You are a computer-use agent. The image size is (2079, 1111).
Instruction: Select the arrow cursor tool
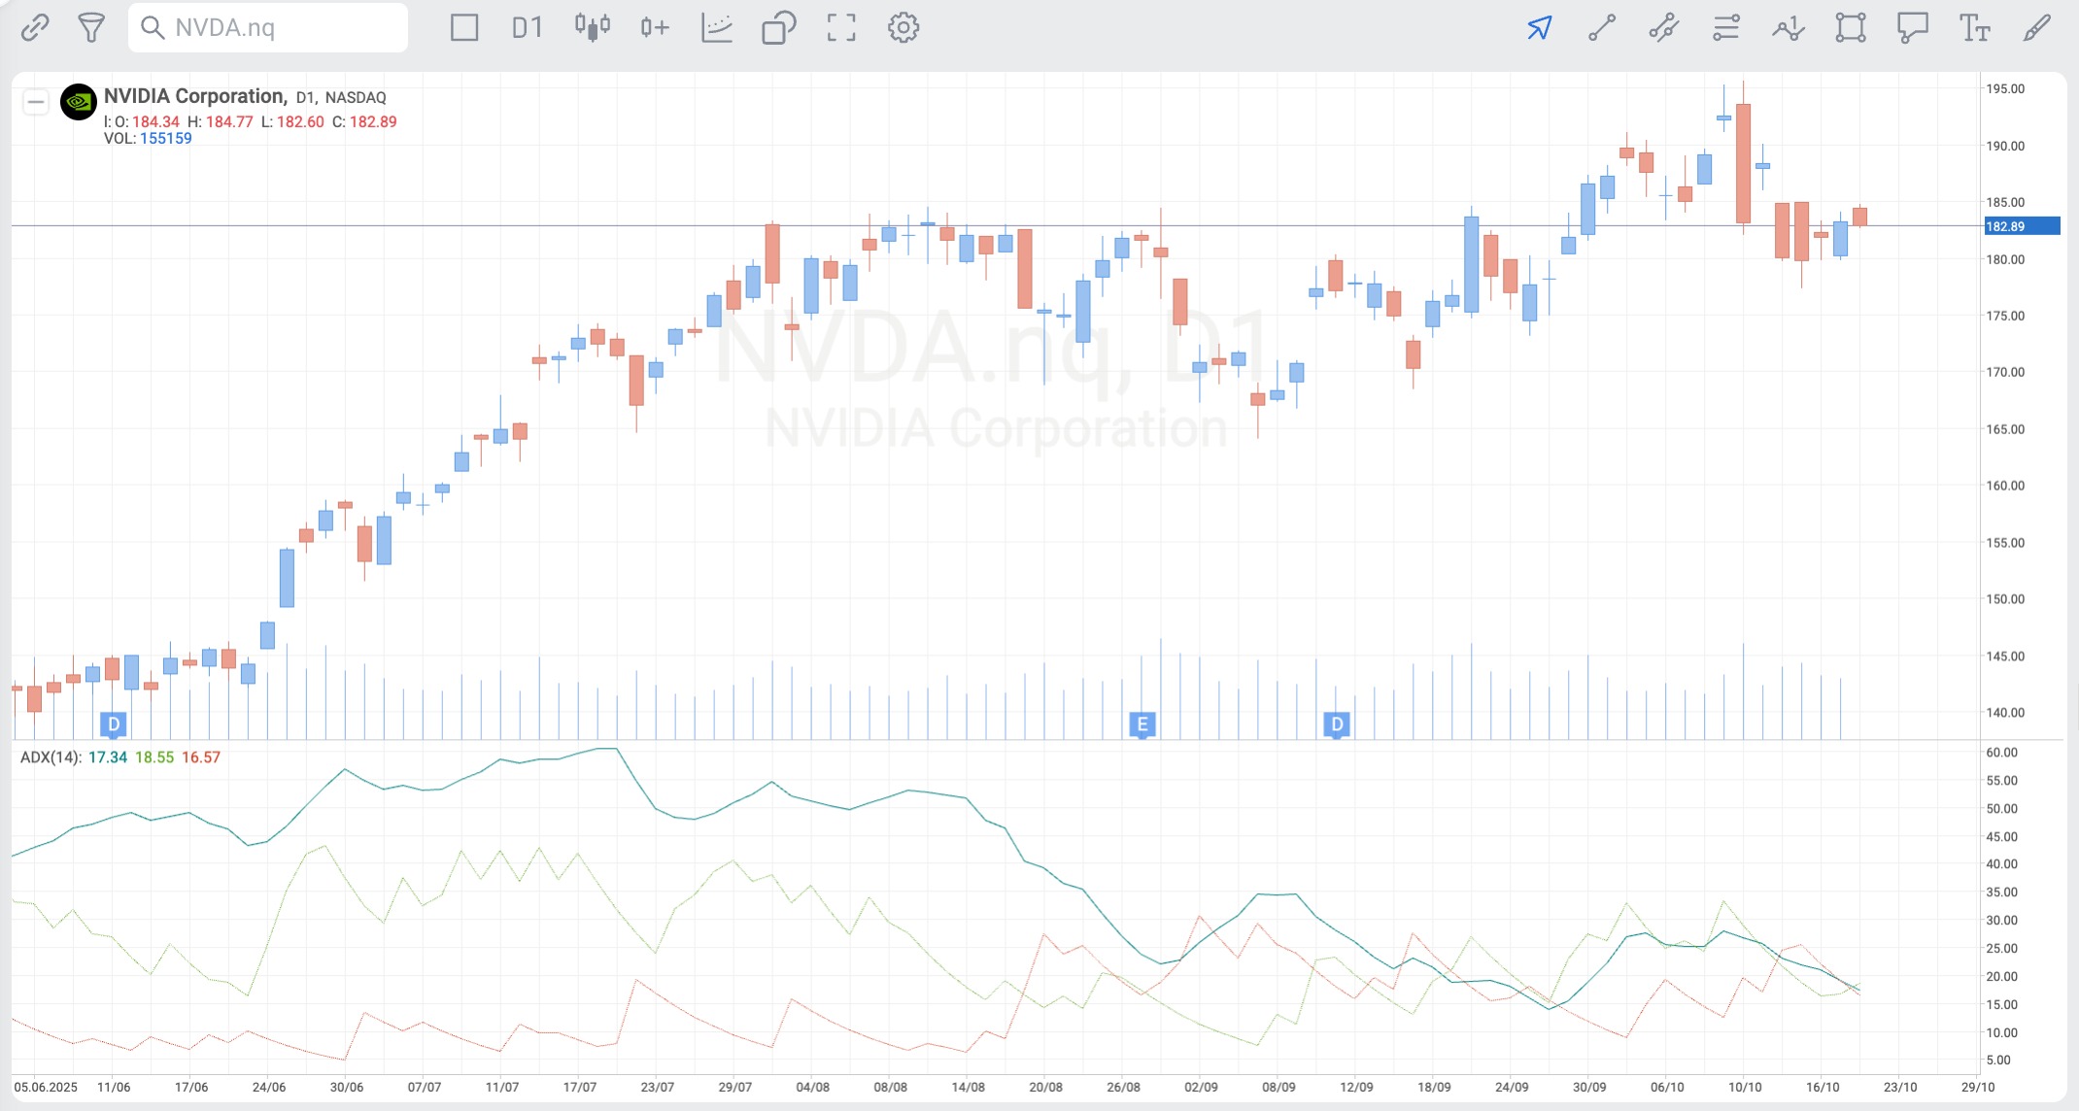click(x=1540, y=27)
